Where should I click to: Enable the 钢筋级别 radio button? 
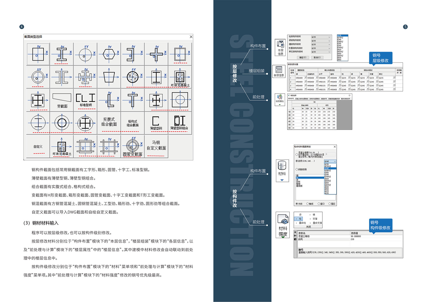296,169
